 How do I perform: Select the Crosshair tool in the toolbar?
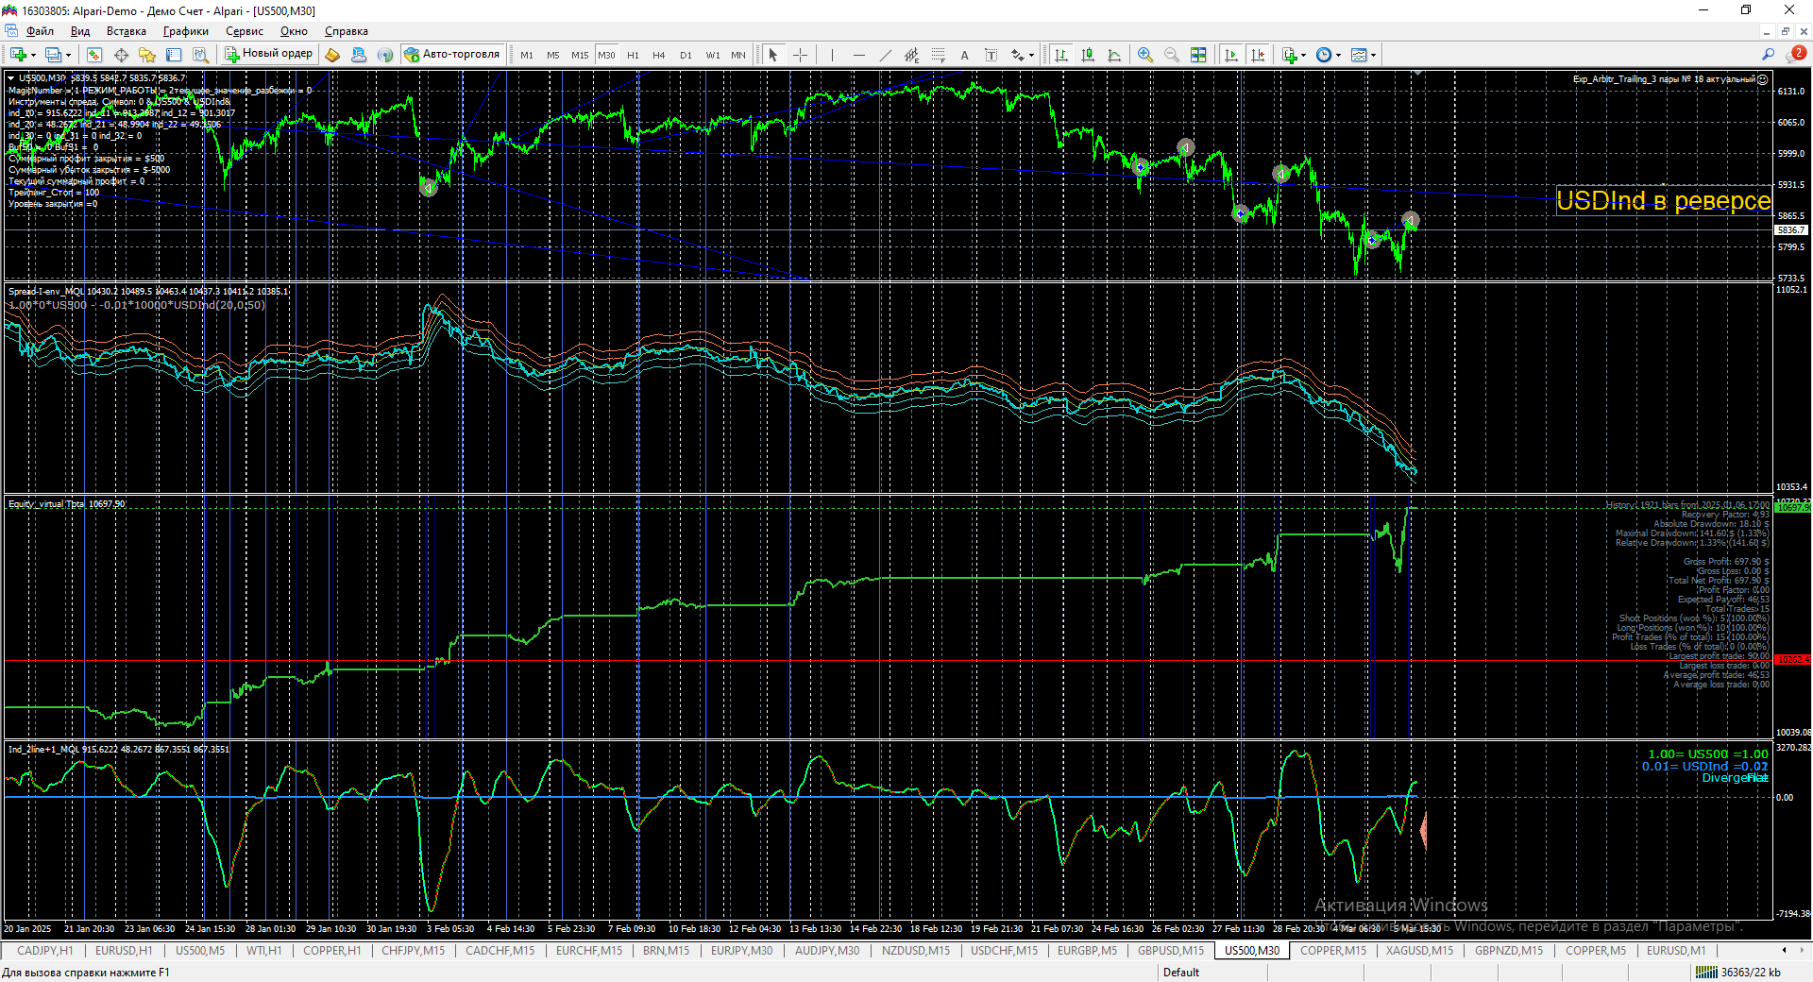tap(800, 55)
